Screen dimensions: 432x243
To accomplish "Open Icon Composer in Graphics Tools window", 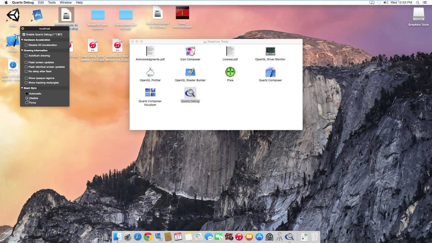I will [190, 51].
